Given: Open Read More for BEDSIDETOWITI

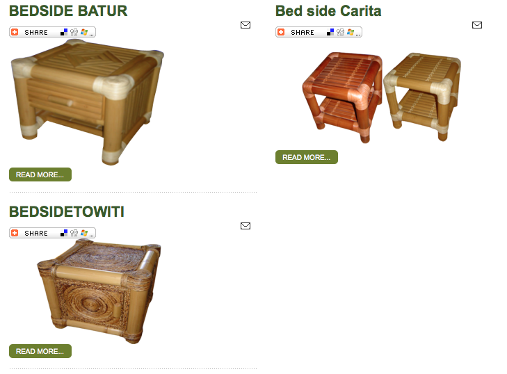Looking at the screenshot, I should click(x=40, y=351).
